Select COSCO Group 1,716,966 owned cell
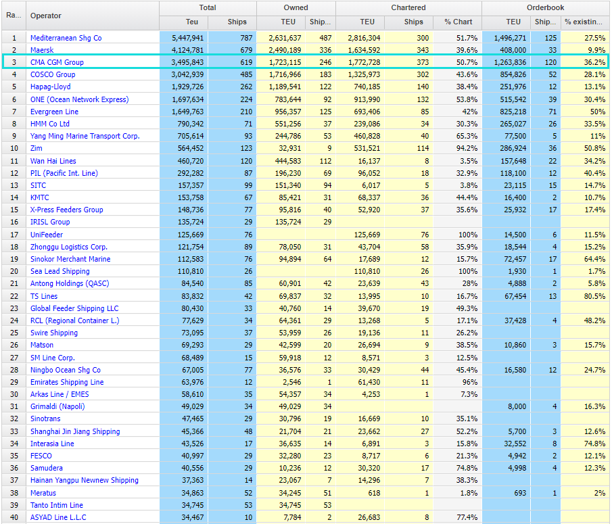The image size is (612, 524). [281, 74]
